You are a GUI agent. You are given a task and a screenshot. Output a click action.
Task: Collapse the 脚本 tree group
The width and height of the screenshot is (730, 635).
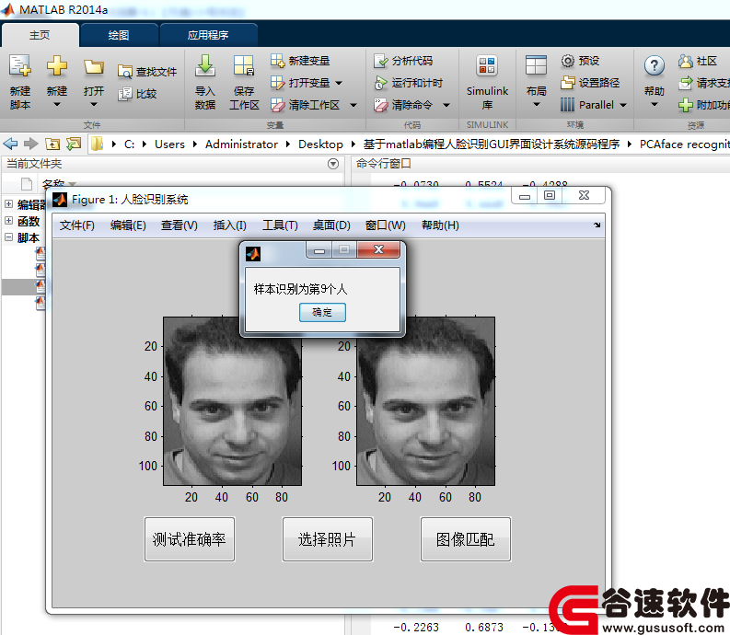pyautogui.click(x=8, y=237)
